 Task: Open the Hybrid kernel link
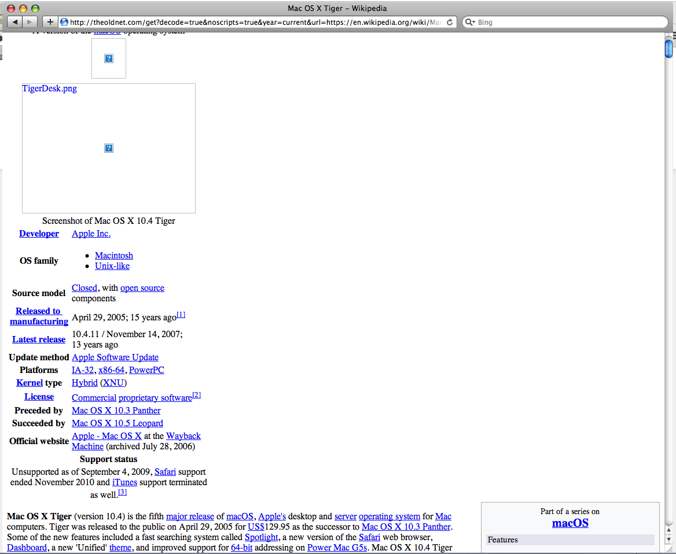pyautogui.click(x=84, y=383)
